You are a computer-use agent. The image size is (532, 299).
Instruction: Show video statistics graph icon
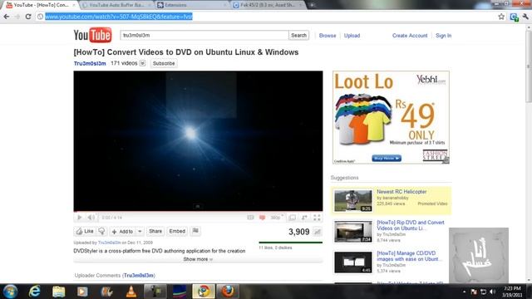pos(318,232)
